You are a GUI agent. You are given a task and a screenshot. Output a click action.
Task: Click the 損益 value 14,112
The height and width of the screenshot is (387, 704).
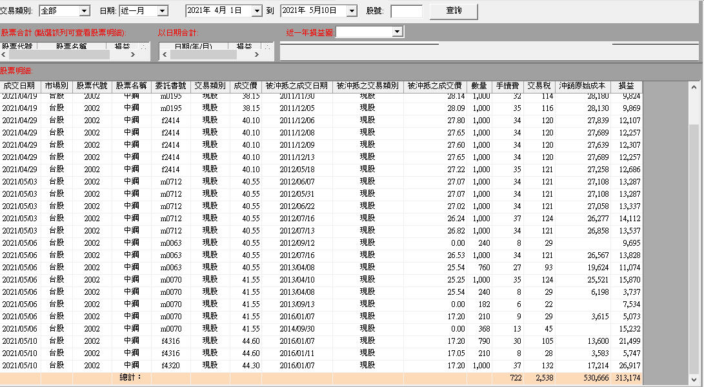click(x=629, y=219)
